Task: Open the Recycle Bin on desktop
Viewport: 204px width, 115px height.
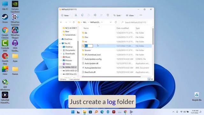Action: (197, 96)
